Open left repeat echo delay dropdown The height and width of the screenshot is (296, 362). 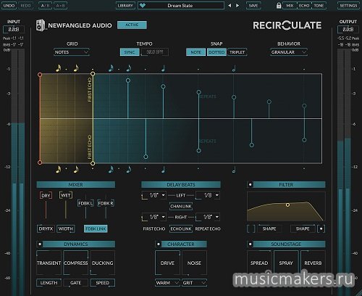coord(208,195)
